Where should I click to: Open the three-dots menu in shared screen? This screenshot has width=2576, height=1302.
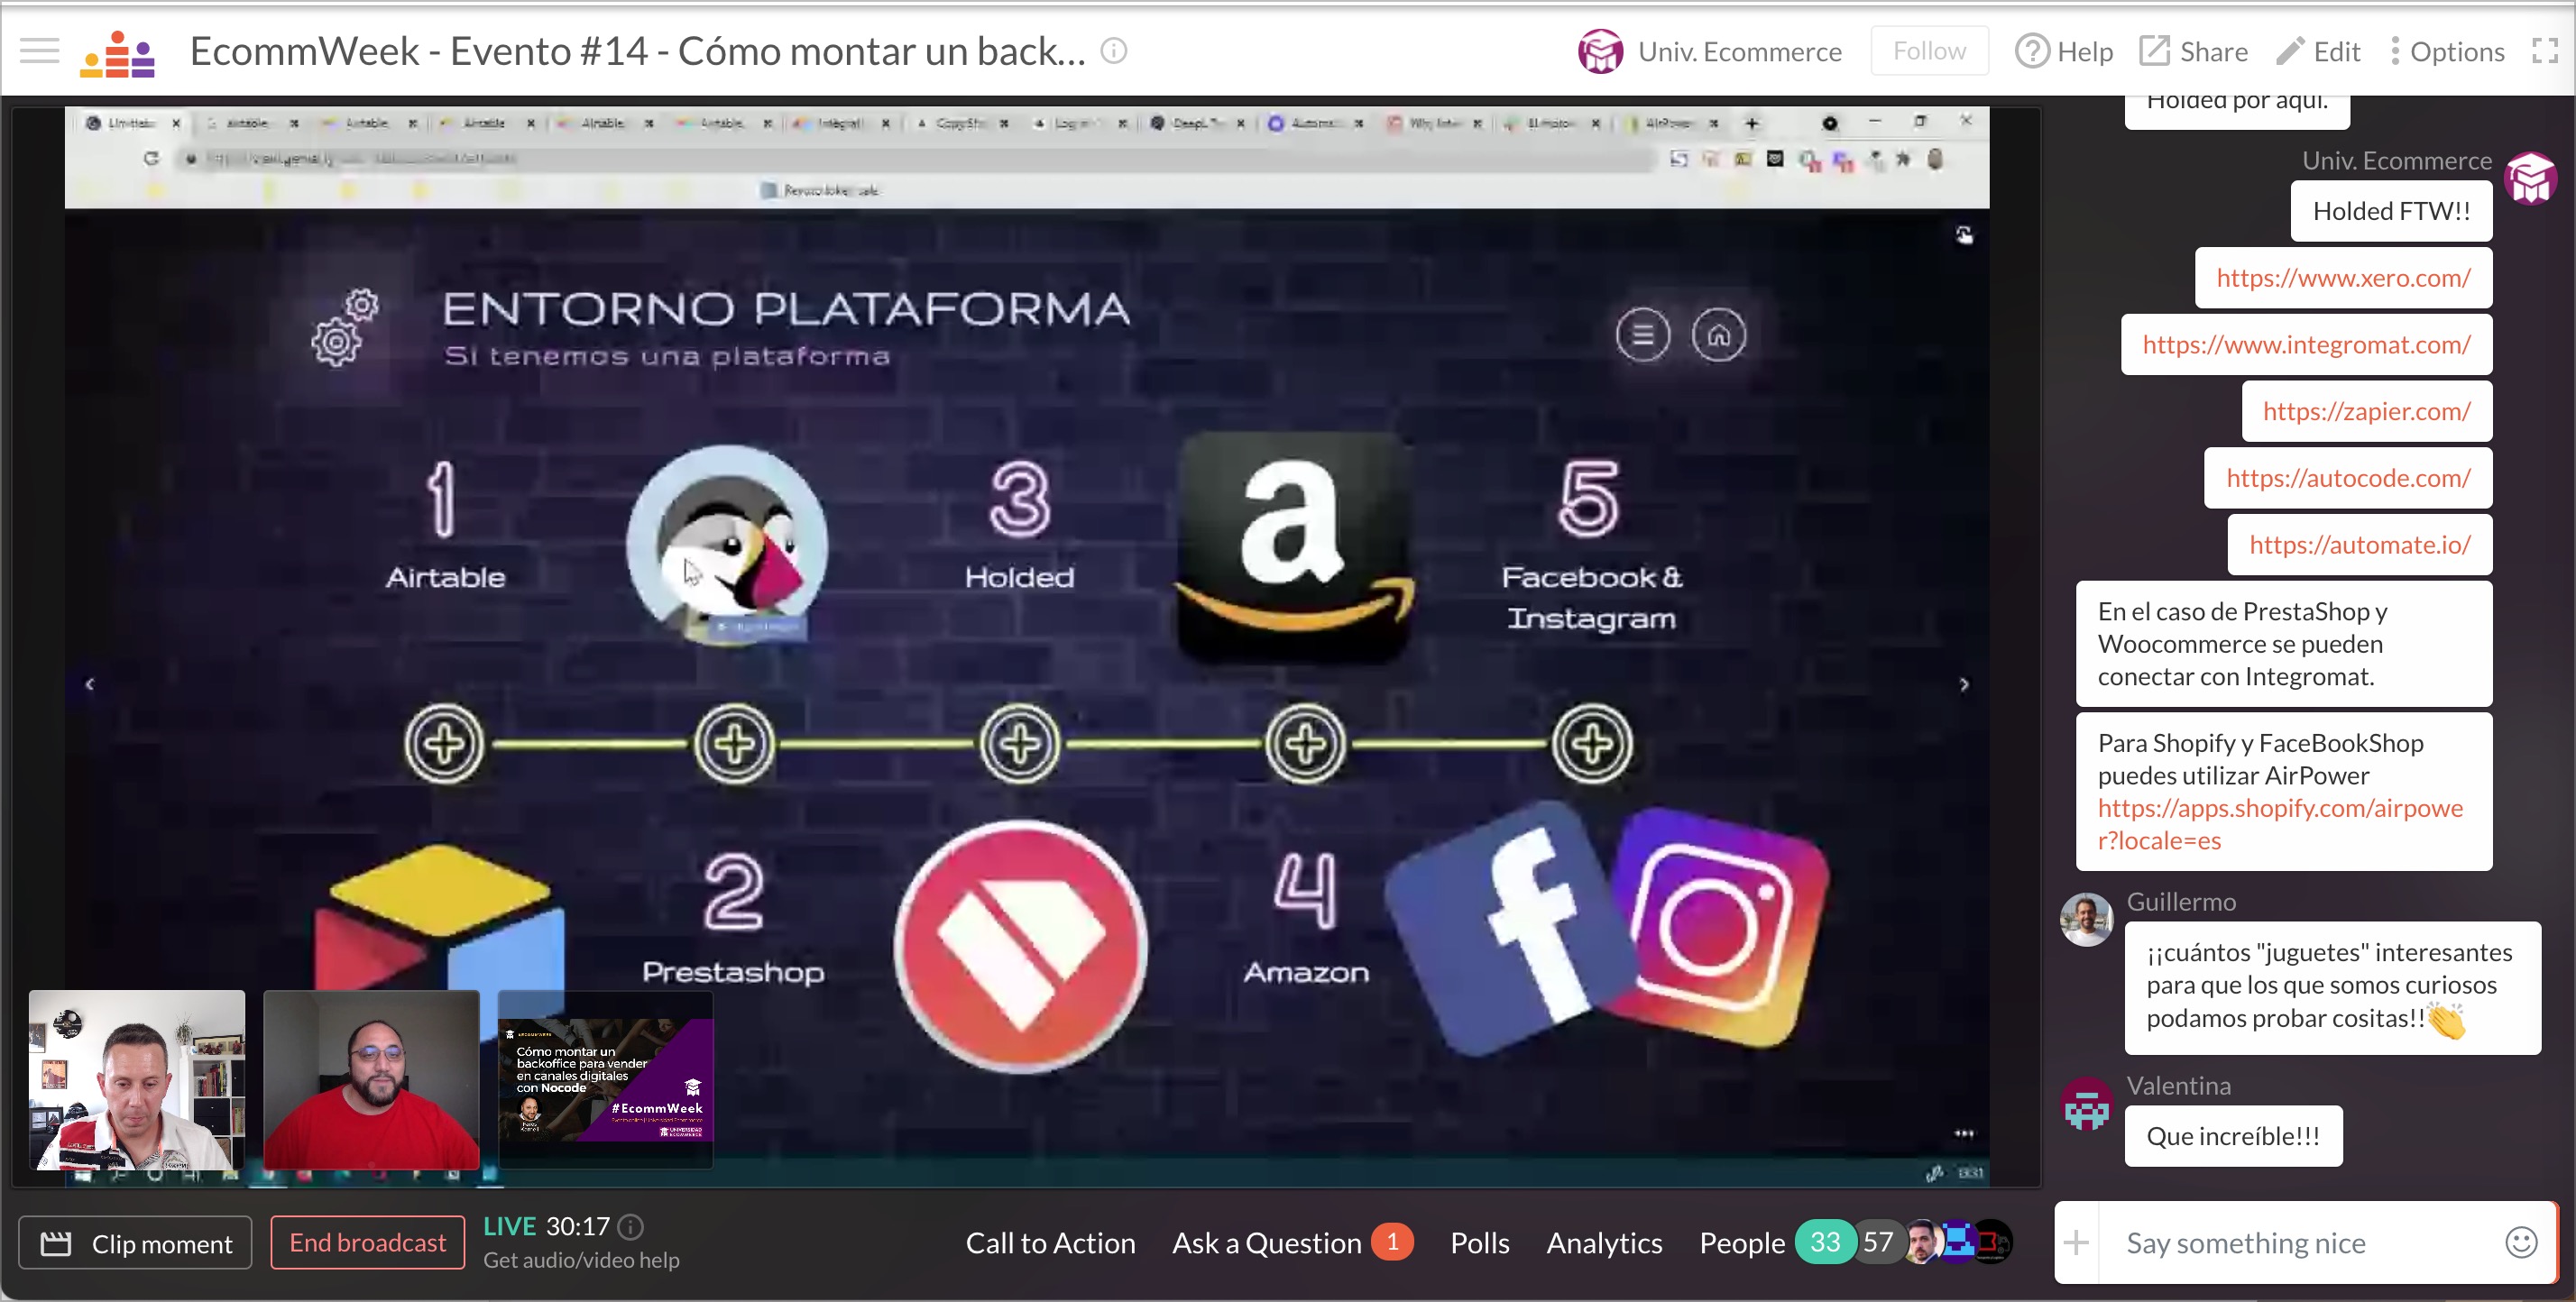[1964, 1133]
